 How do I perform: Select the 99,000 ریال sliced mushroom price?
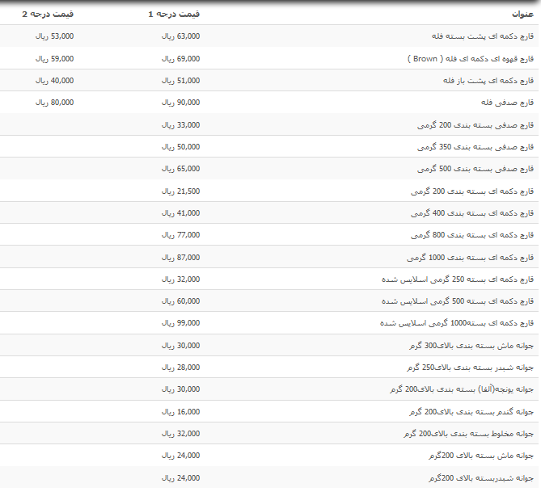coord(180,323)
